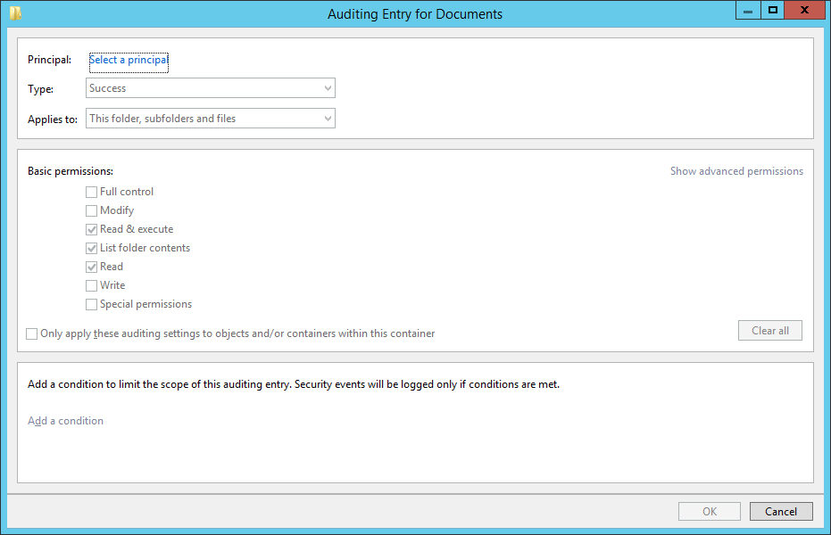Tick the Modify permission checkbox
The width and height of the screenshot is (831, 535).
[91, 210]
